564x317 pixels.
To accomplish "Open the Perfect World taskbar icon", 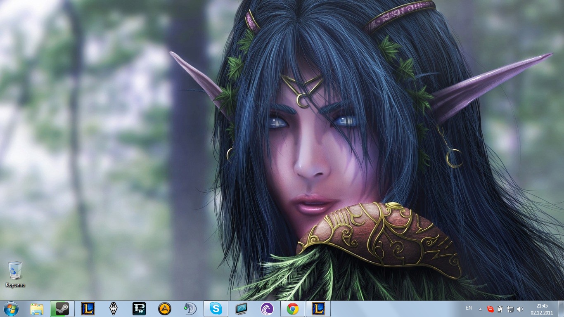I will (139, 309).
